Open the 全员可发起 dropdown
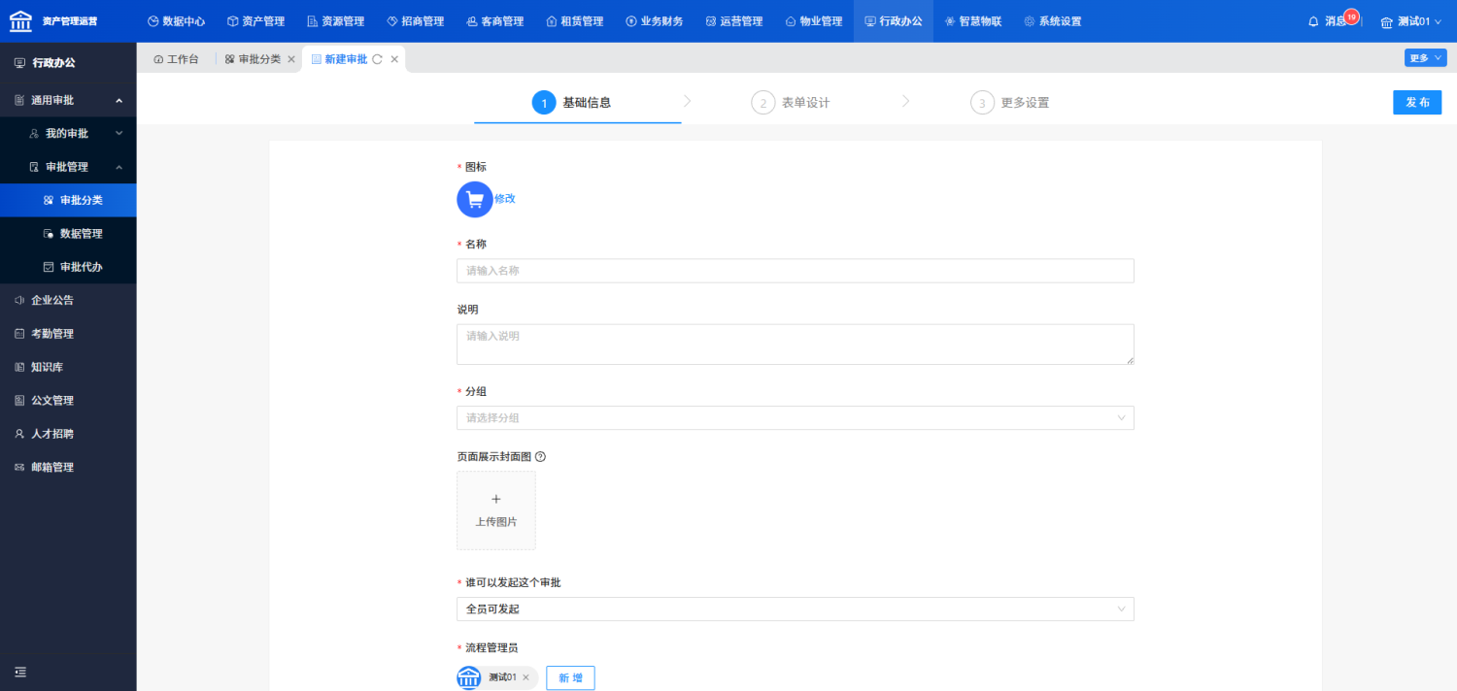 [x=795, y=609]
